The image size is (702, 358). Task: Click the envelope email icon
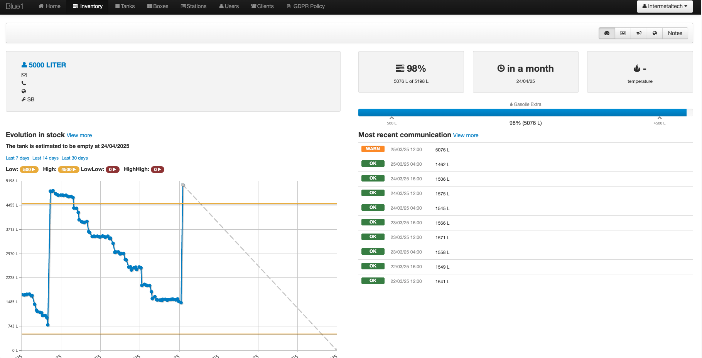tap(24, 75)
